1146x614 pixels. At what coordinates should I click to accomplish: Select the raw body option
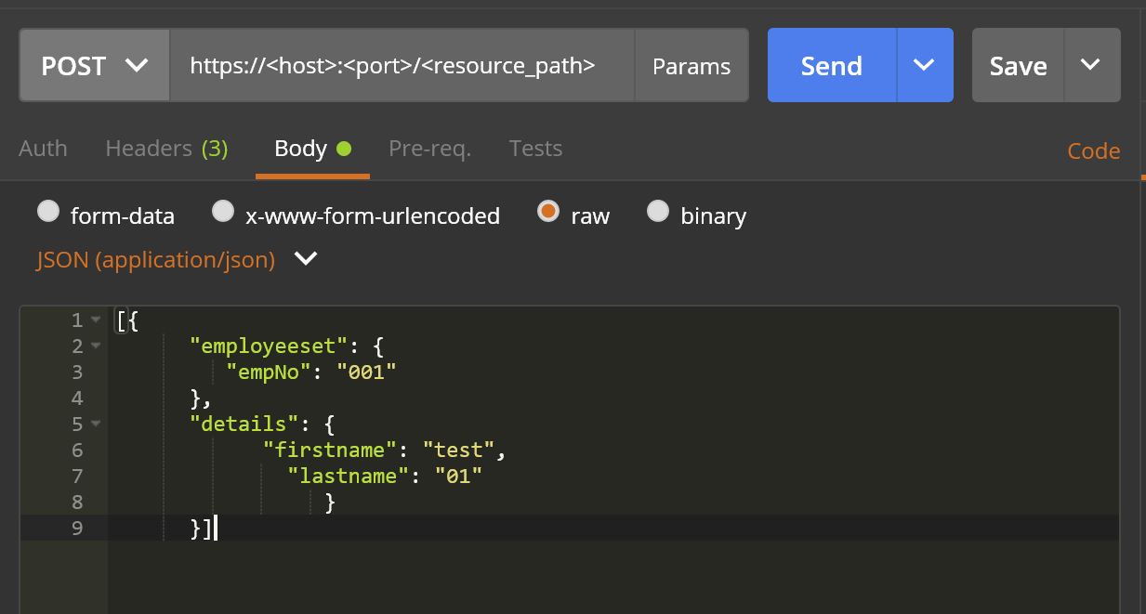click(x=548, y=213)
